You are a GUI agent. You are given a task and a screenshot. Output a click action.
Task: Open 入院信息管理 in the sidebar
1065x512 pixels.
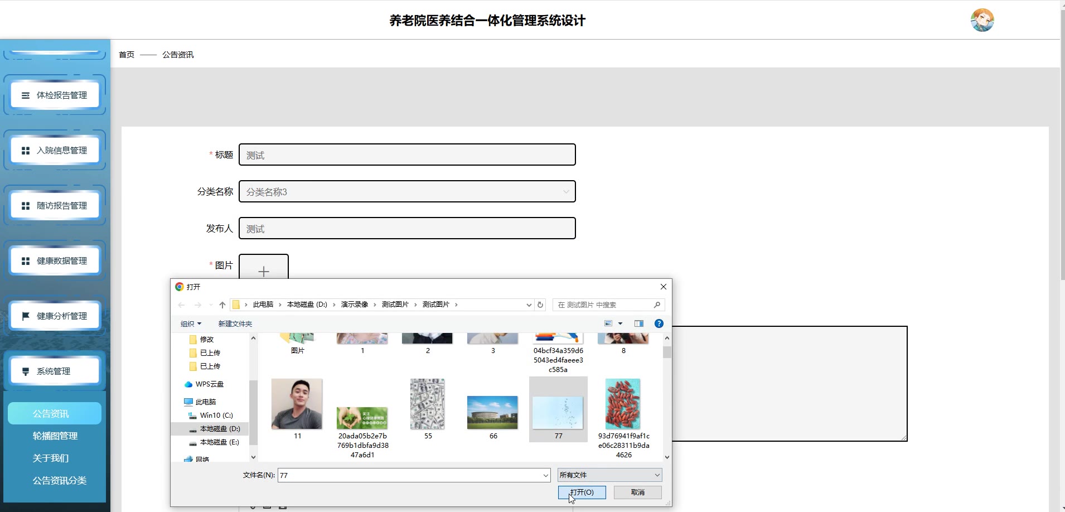pos(55,151)
